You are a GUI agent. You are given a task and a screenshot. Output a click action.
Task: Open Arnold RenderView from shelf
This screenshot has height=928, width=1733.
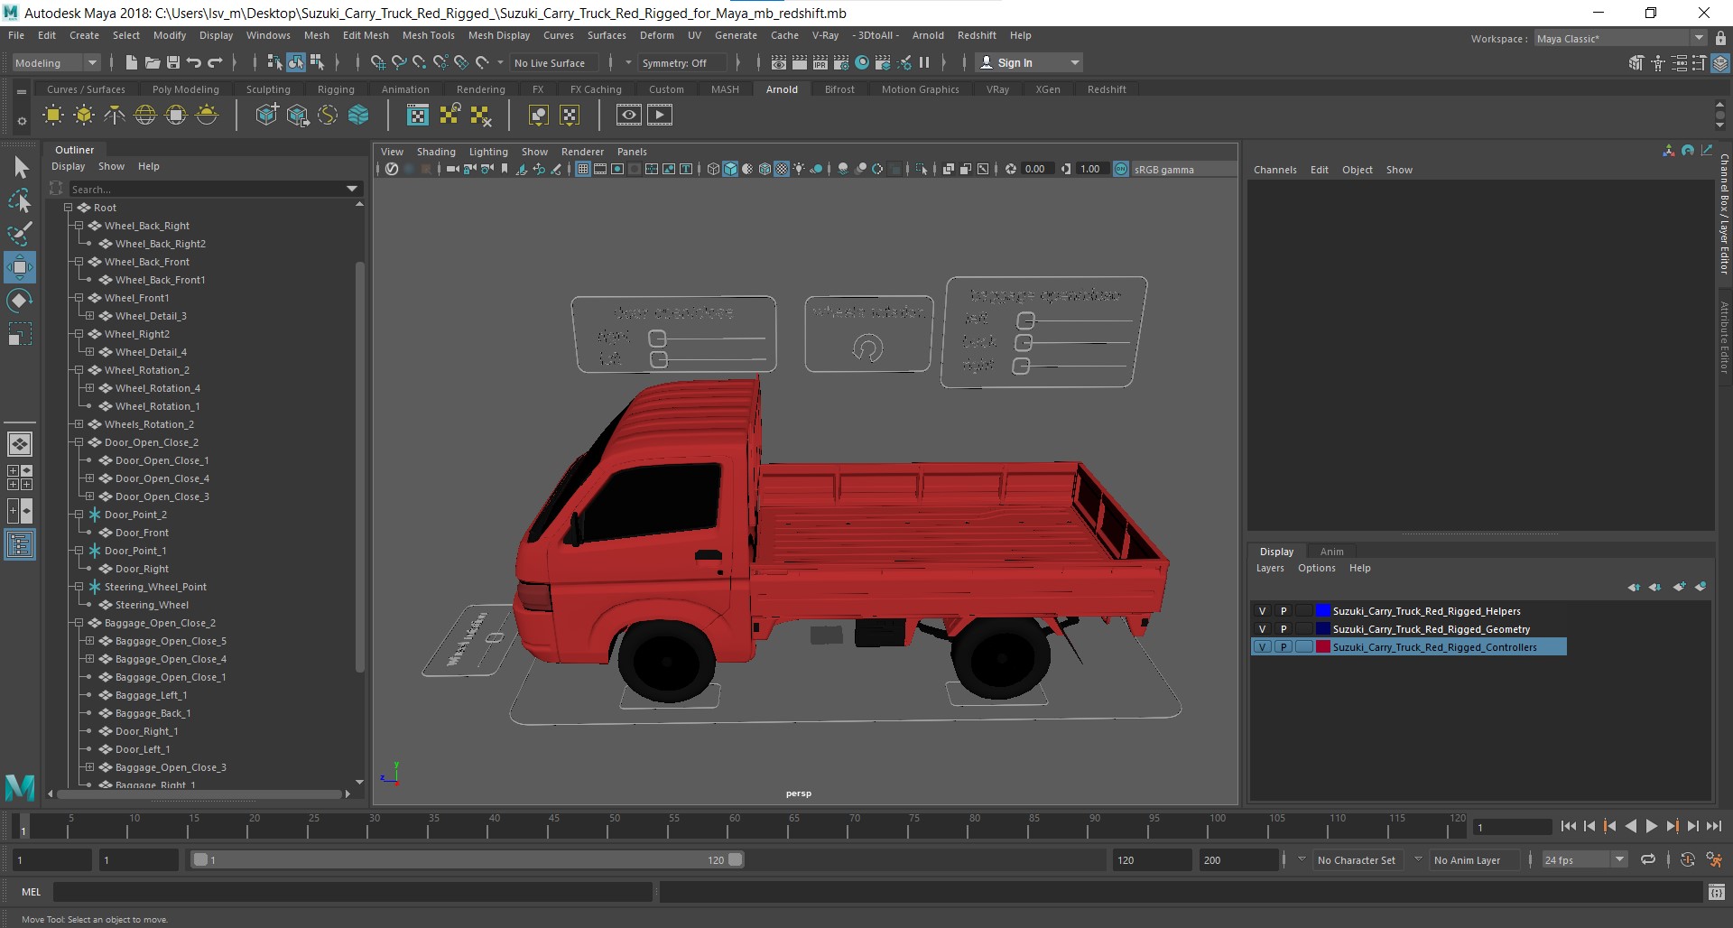point(629,115)
